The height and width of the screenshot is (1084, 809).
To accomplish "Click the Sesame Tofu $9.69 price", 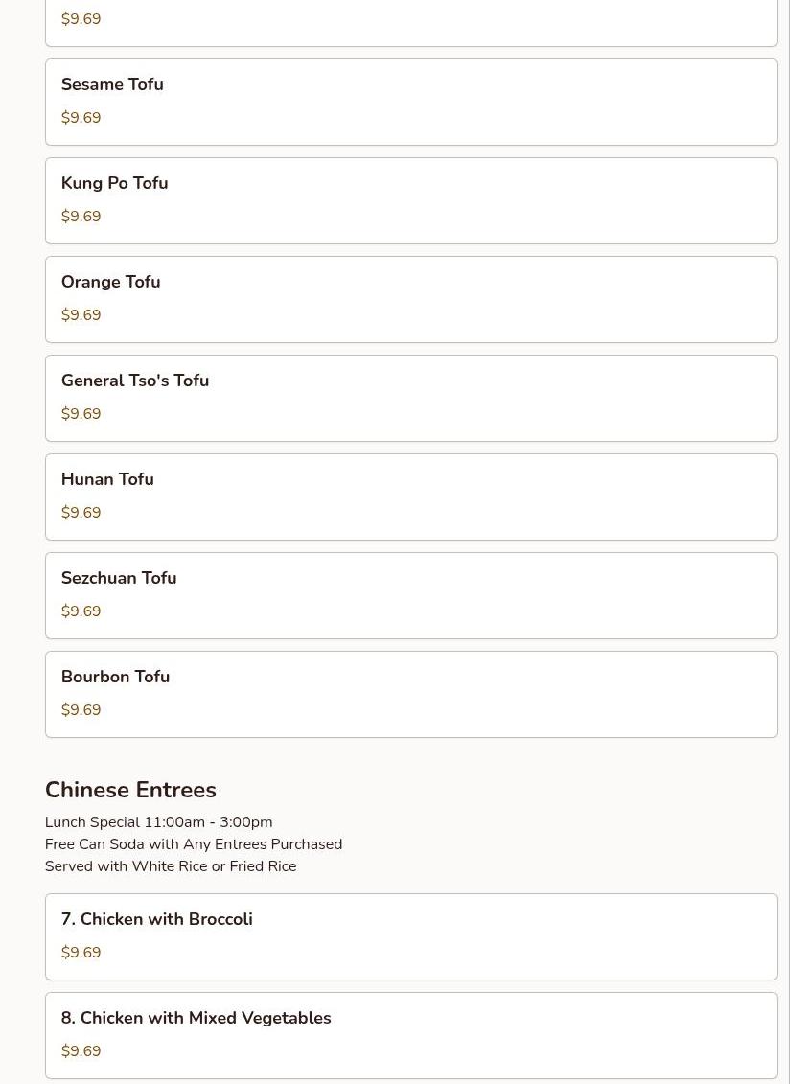I will (x=81, y=118).
